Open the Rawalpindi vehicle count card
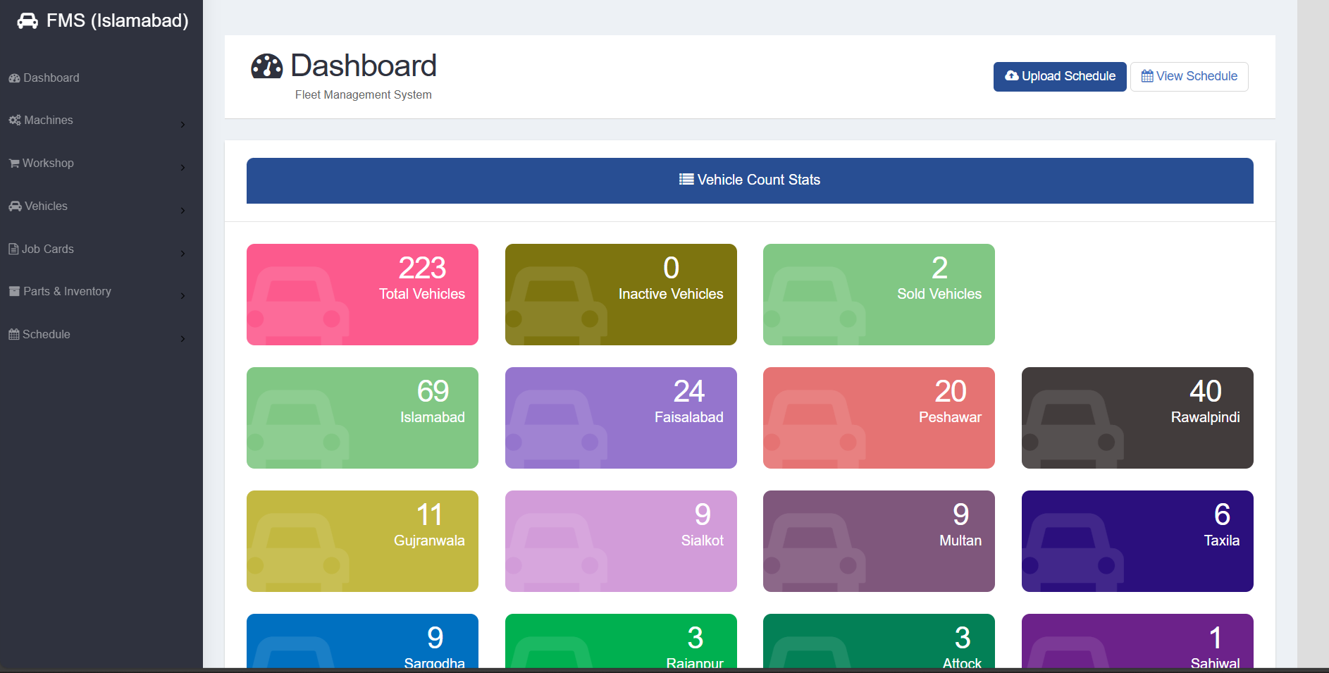Screen dimensions: 1329x673 tap(1137, 418)
